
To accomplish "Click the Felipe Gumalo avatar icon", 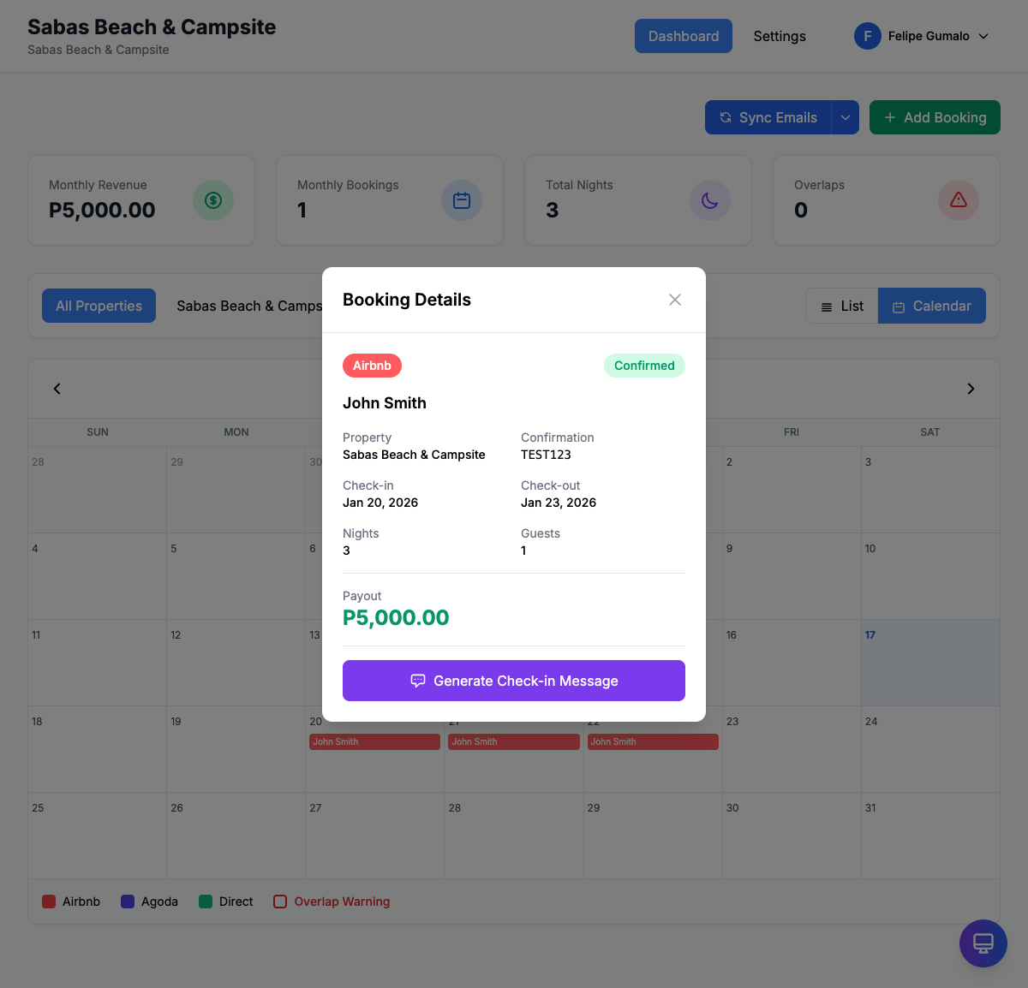I will 868,36.
